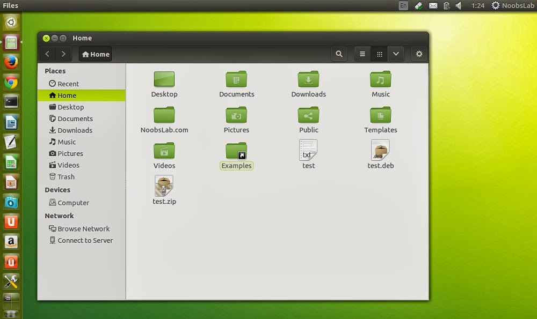Open Amazon from the launcher

click(11, 242)
